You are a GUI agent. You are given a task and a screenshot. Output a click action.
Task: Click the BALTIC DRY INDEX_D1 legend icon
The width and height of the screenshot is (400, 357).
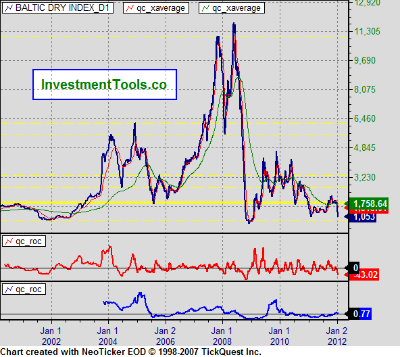coord(9,8)
